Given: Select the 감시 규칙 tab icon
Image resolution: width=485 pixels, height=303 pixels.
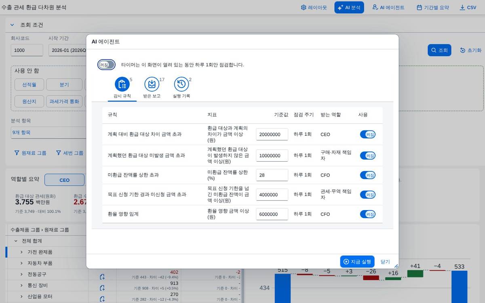Looking at the screenshot, I should click(x=122, y=84).
